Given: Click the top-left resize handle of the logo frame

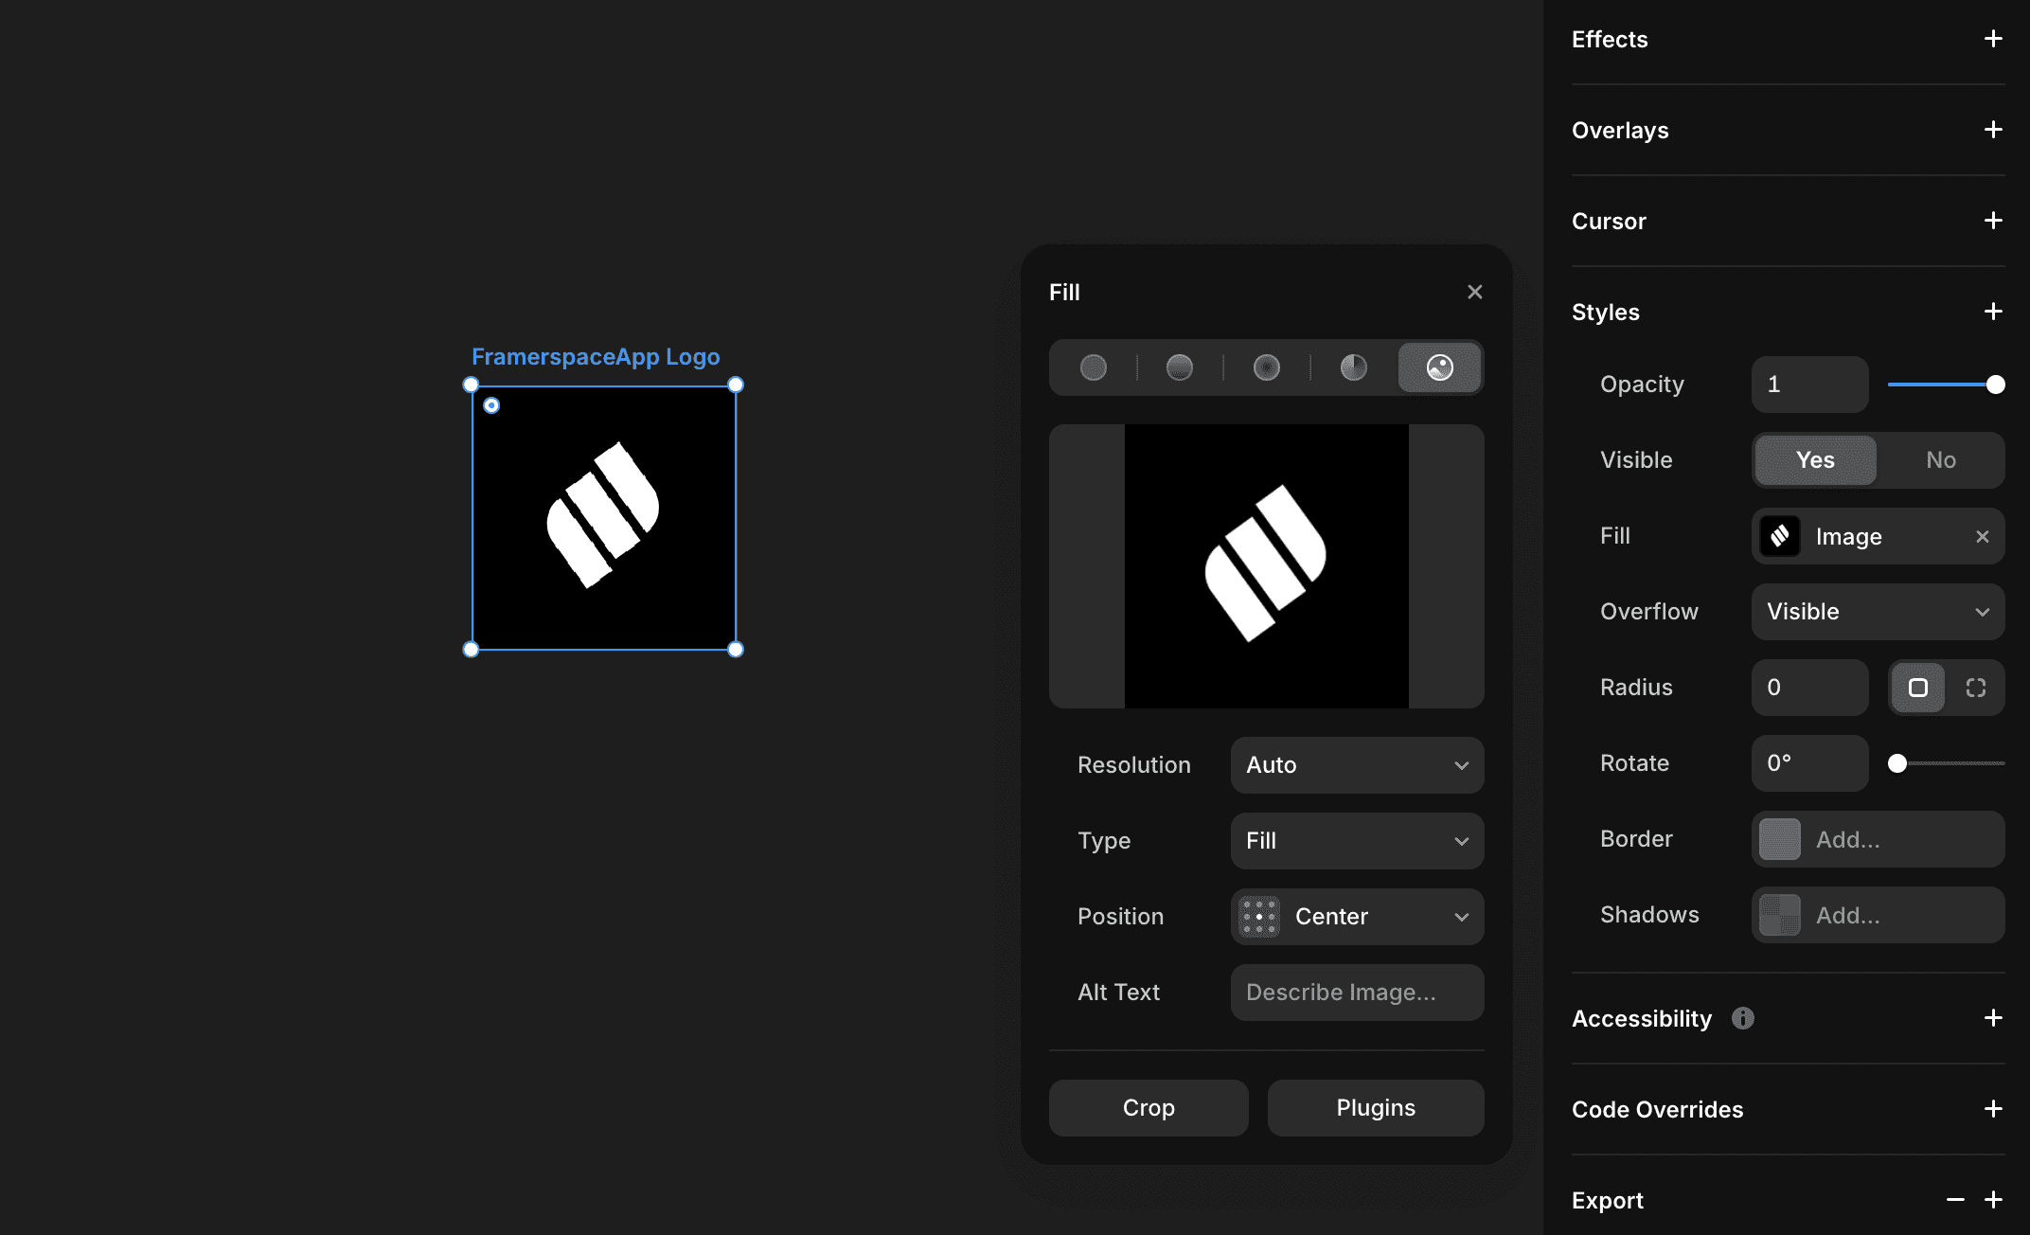Looking at the screenshot, I should pos(471,385).
